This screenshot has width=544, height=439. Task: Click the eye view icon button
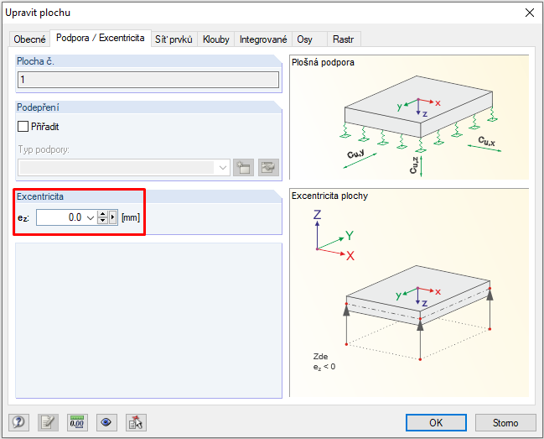pyautogui.click(x=106, y=422)
